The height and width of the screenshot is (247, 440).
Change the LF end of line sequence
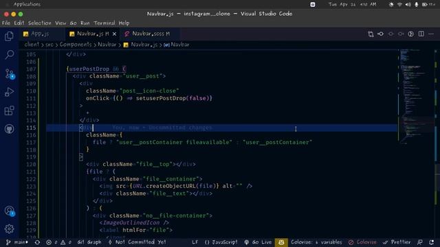(195, 242)
